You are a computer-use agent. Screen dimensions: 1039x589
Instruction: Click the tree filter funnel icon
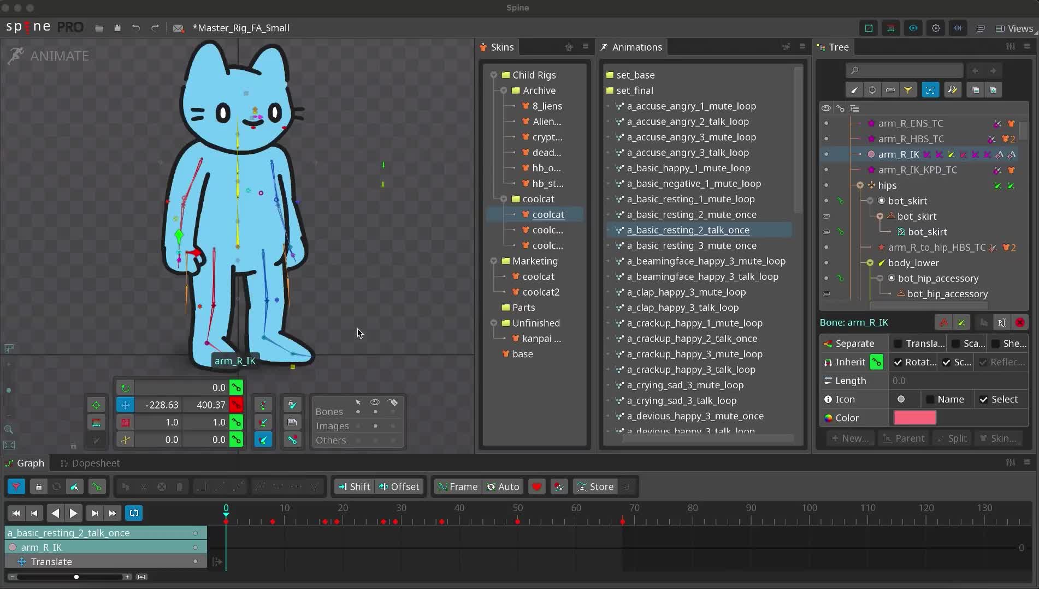[908, 90]
